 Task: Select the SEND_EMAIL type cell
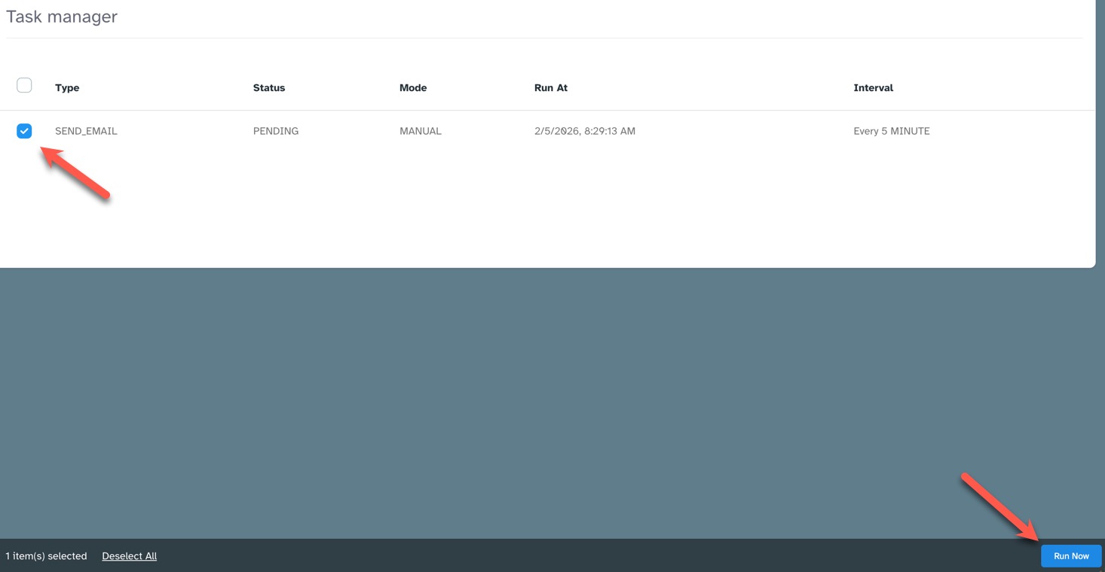tap(86, 131)
